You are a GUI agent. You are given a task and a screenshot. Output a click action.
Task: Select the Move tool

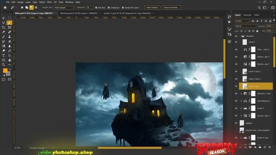pos(3,18)
